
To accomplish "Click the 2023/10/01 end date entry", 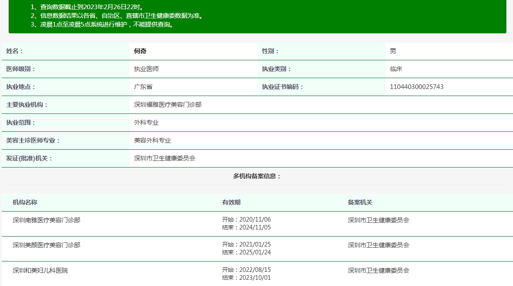I will [247, 278].
